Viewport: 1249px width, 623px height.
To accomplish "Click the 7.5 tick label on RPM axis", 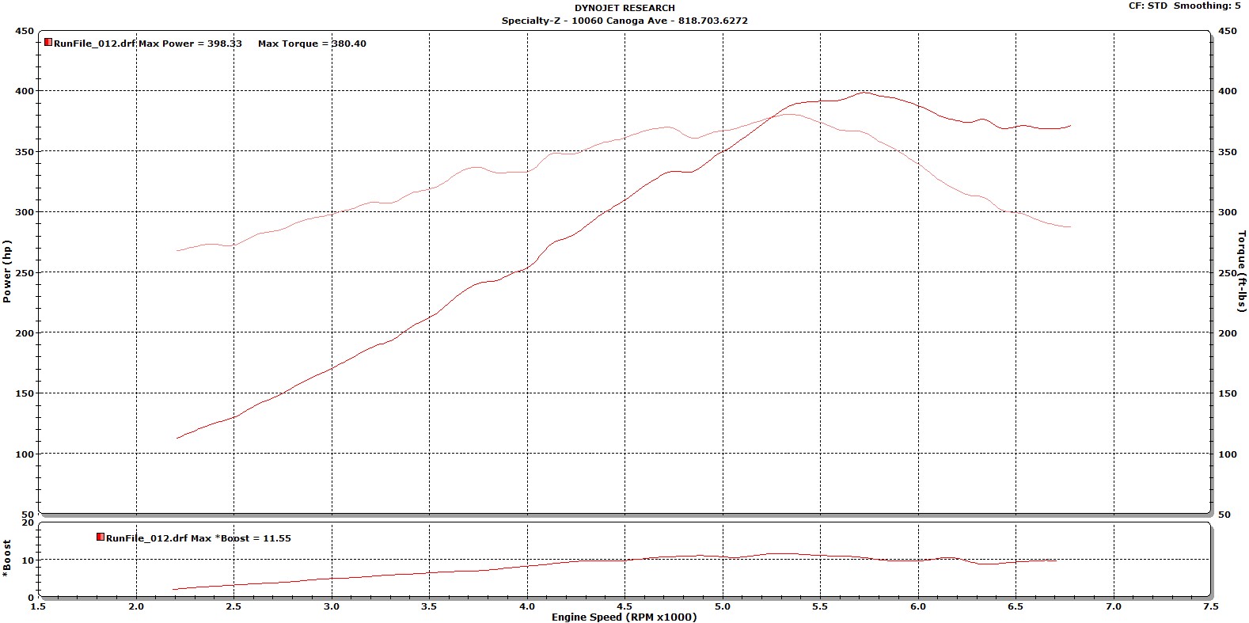I will (x=1210, y=606).
